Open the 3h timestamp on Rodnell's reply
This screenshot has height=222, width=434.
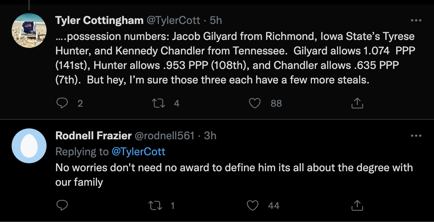[210, 136]
